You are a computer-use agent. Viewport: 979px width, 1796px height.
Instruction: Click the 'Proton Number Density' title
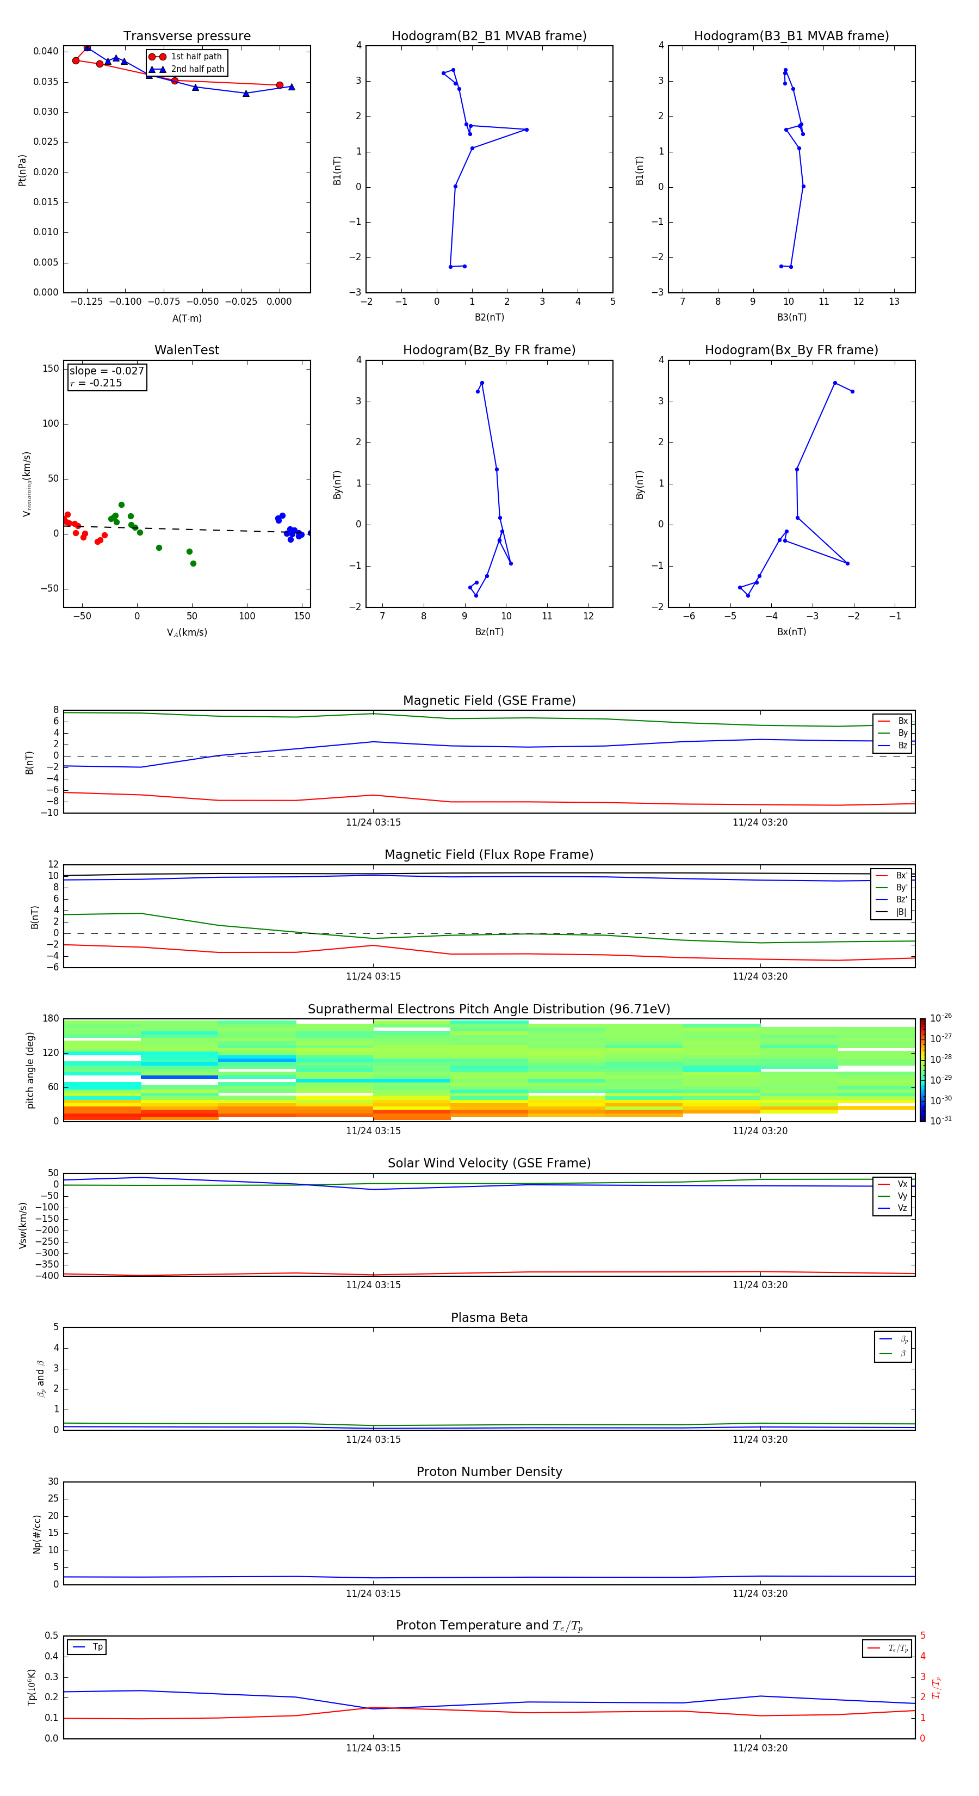tap(489, 1473)
